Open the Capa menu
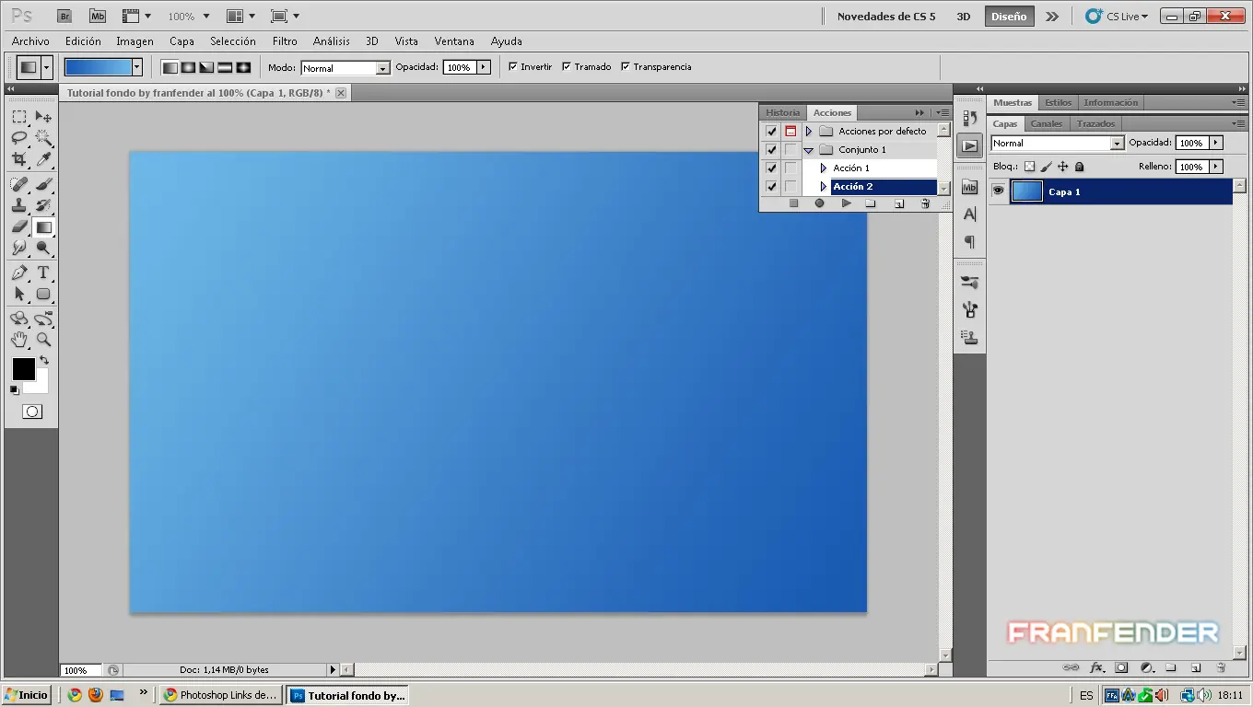1253x707 pixels. (x=182, y=41)
